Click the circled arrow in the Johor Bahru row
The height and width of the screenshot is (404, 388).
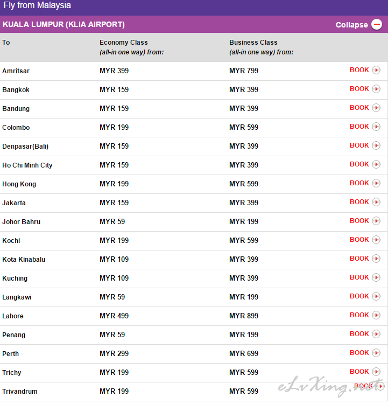pyautogui.click(x=376, y=221)
